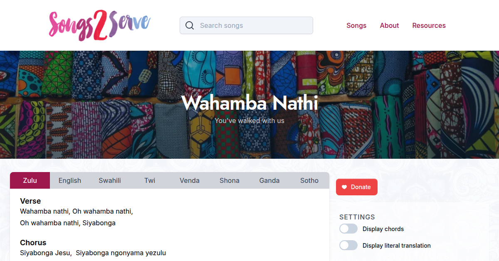This screenshot has height=261, width=499.
Task: Open the Swahili translation tab
Action: point(109,180)
